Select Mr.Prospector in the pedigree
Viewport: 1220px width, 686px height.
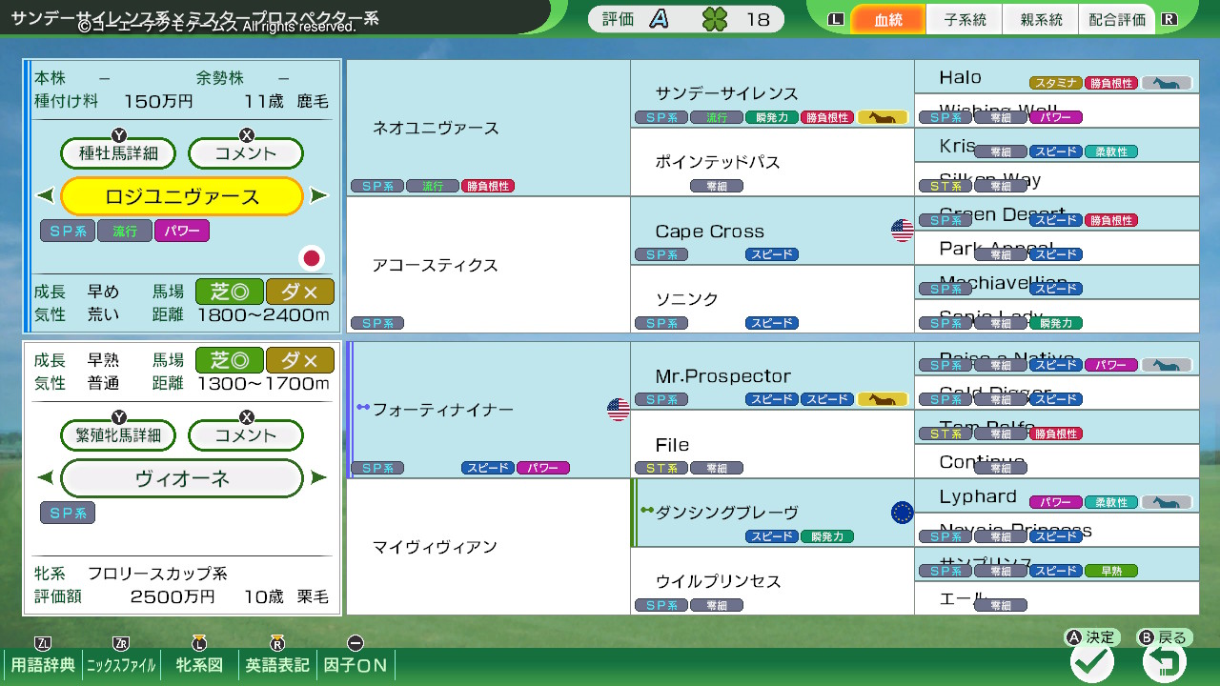(772, 375)
